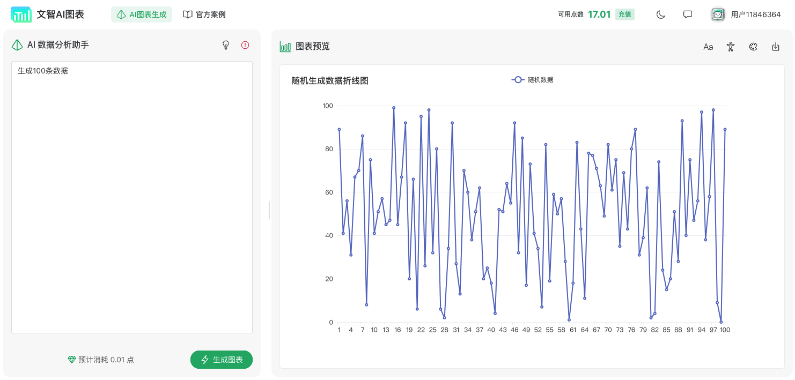The image size is (795, 380).
Task: Click the chart title 随机生成数据折线图
Action: coord(330,81)
